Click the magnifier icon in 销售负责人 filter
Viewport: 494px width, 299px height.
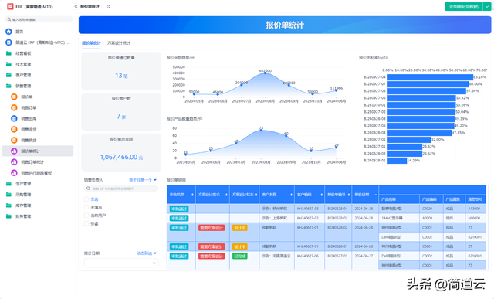click(88, 189)
